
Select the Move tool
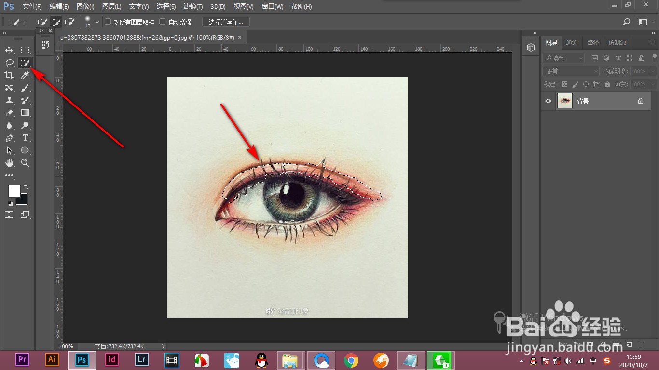9,50
